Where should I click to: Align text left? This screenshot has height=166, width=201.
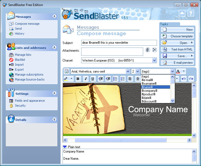[x=130, y=79]
